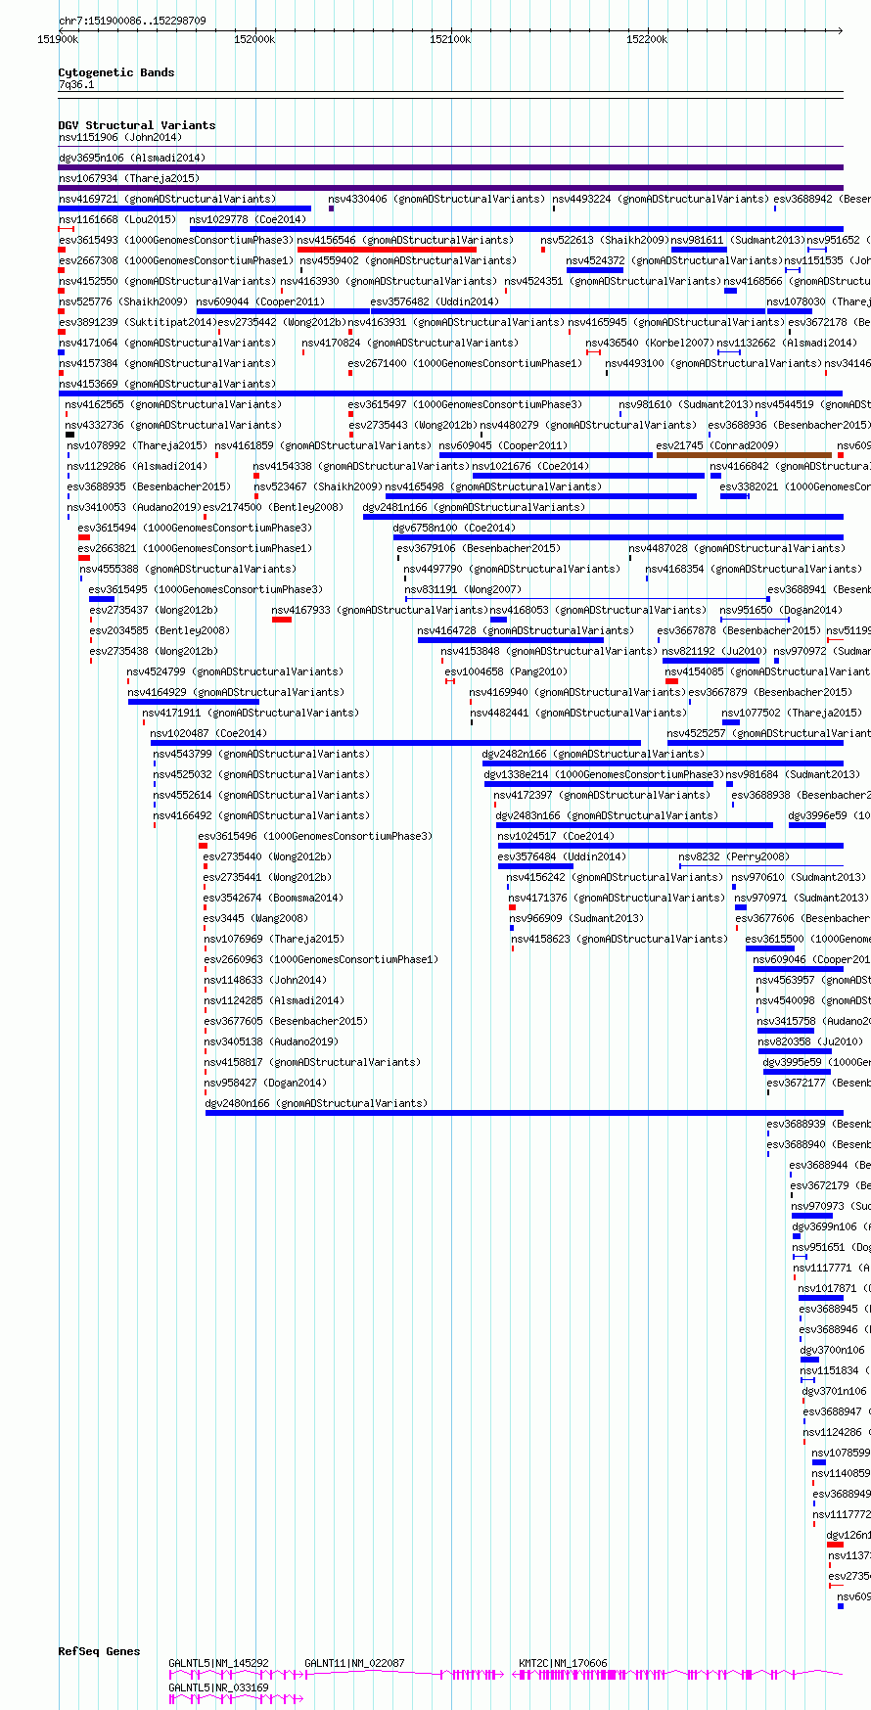Image resolution: width=871 pixels, height=1710 pixels.
Task: Select the nsv1021676 (Coe2014) label
Action: coord(530,466)
